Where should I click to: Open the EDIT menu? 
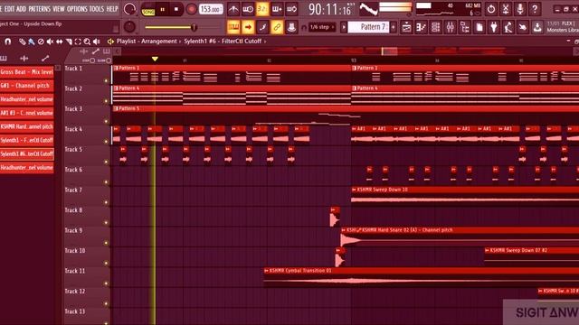(9, 8)
